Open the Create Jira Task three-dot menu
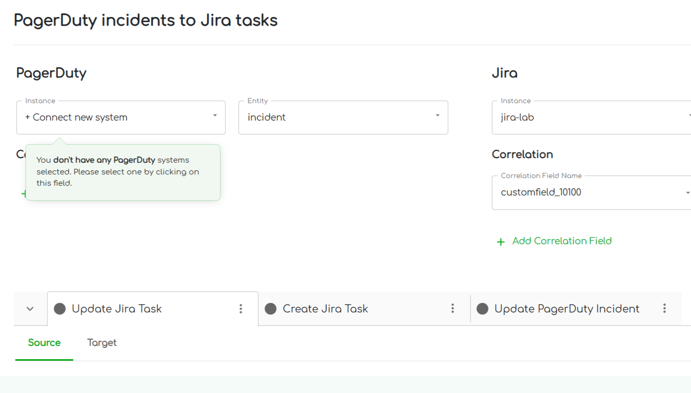Viewport: 691px width, 393px height. (452, 308)
